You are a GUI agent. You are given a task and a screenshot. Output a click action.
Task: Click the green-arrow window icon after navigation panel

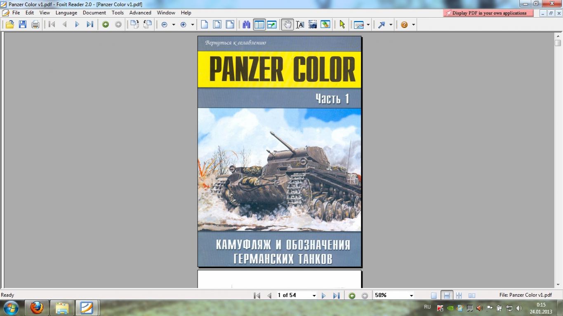pos(272,25)
